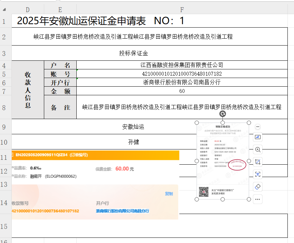Collapse the floating picture toolbar

coord(257,127)
